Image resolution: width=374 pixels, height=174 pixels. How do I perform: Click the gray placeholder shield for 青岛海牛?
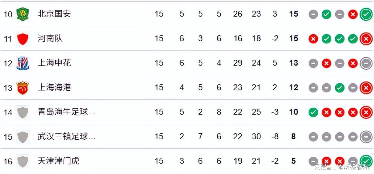pos(23,112)
